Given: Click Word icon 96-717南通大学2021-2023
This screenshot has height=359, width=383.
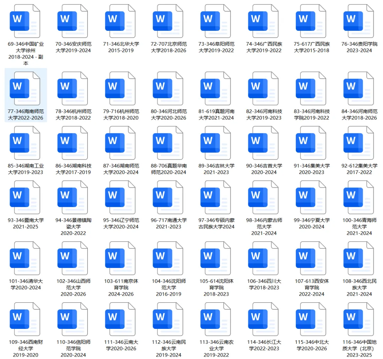Looking at the screenshot, I should [168, 197].
